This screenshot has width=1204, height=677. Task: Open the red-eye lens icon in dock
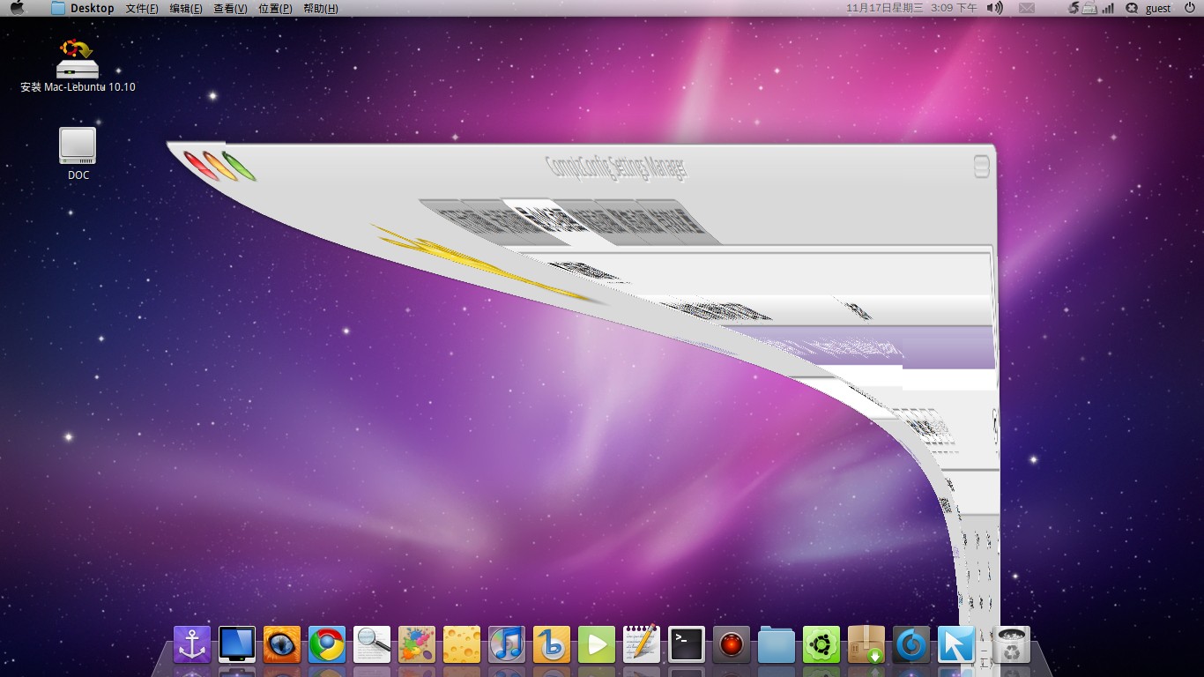pos(732,645)
